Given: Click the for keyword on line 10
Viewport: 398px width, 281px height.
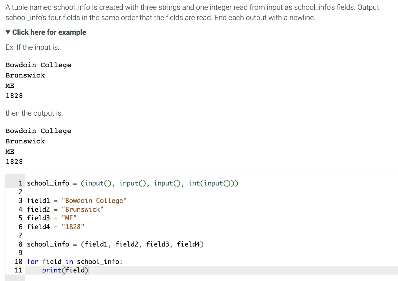Looking at the screenshot, I should (31, 261).
